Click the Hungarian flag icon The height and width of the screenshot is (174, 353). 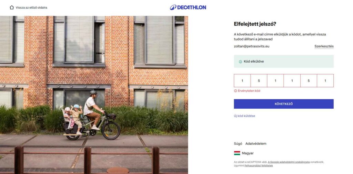(237, 153)
